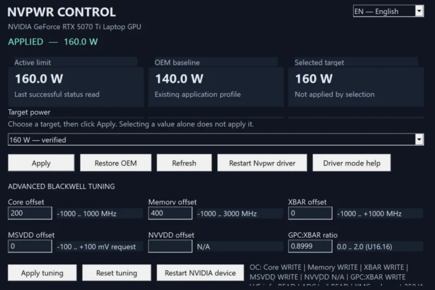The image size is (435, 290).
Task: Click the Refresh button
Action: pos(184,163)
